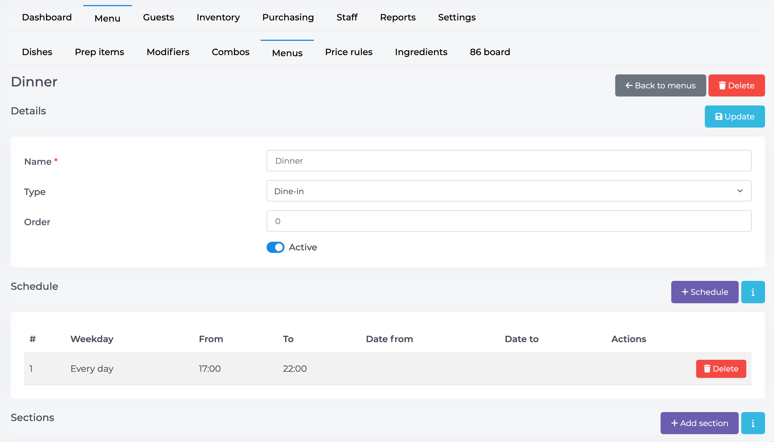Delete the Every day schedule row
Image resolution: width=774 pixels, height=442 pixels.
click(x=721, y=369)
